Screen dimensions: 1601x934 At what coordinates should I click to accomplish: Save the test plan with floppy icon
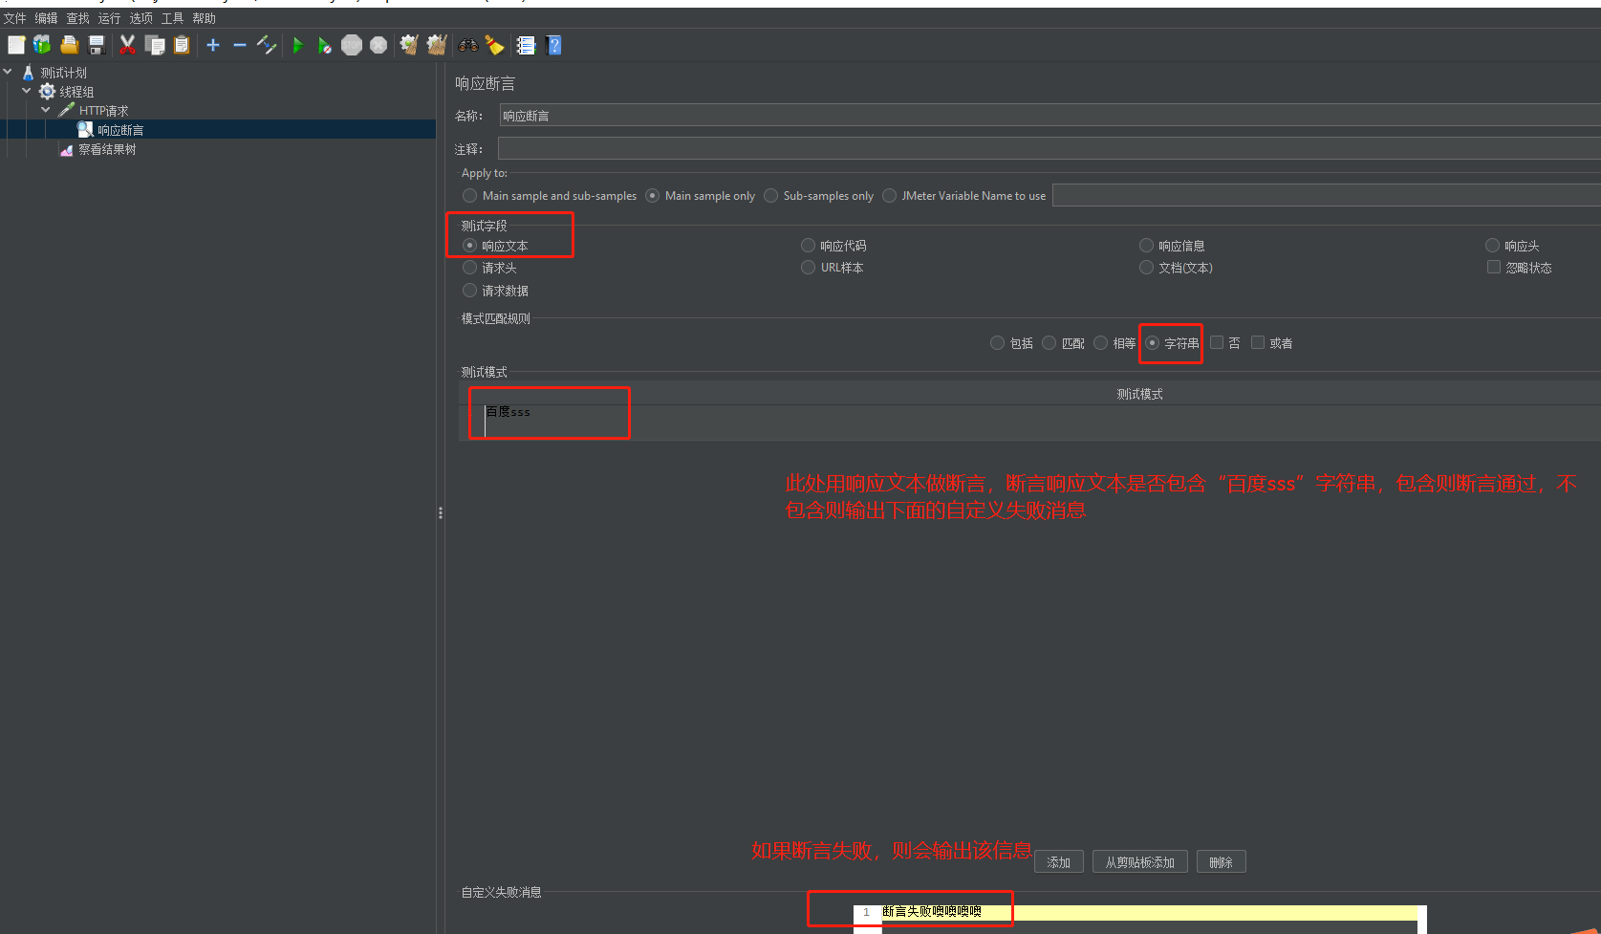[x=96, y=45]
